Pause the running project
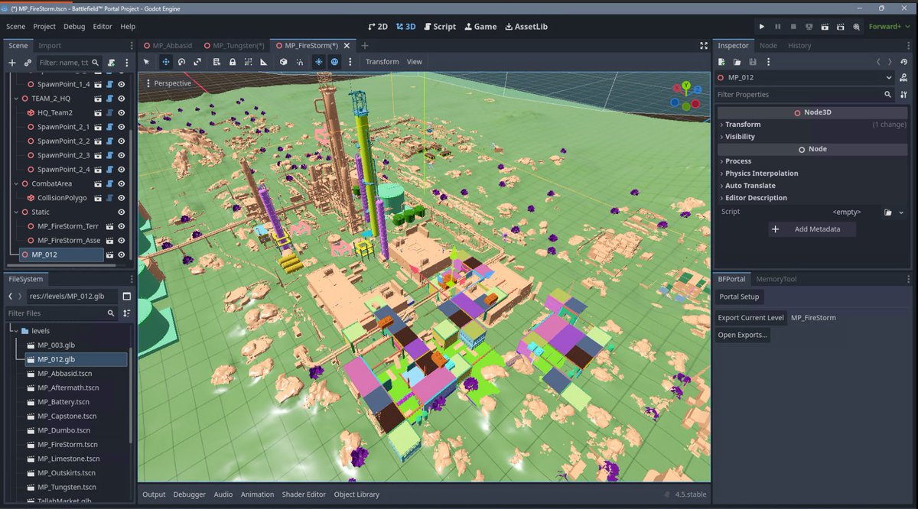918x509 pixels. click(778, 26)
